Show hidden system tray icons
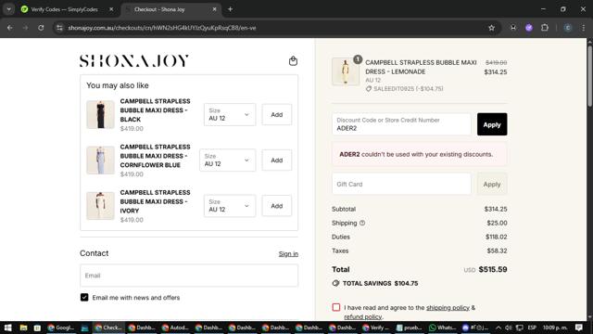593x334 pixels. 498,328
